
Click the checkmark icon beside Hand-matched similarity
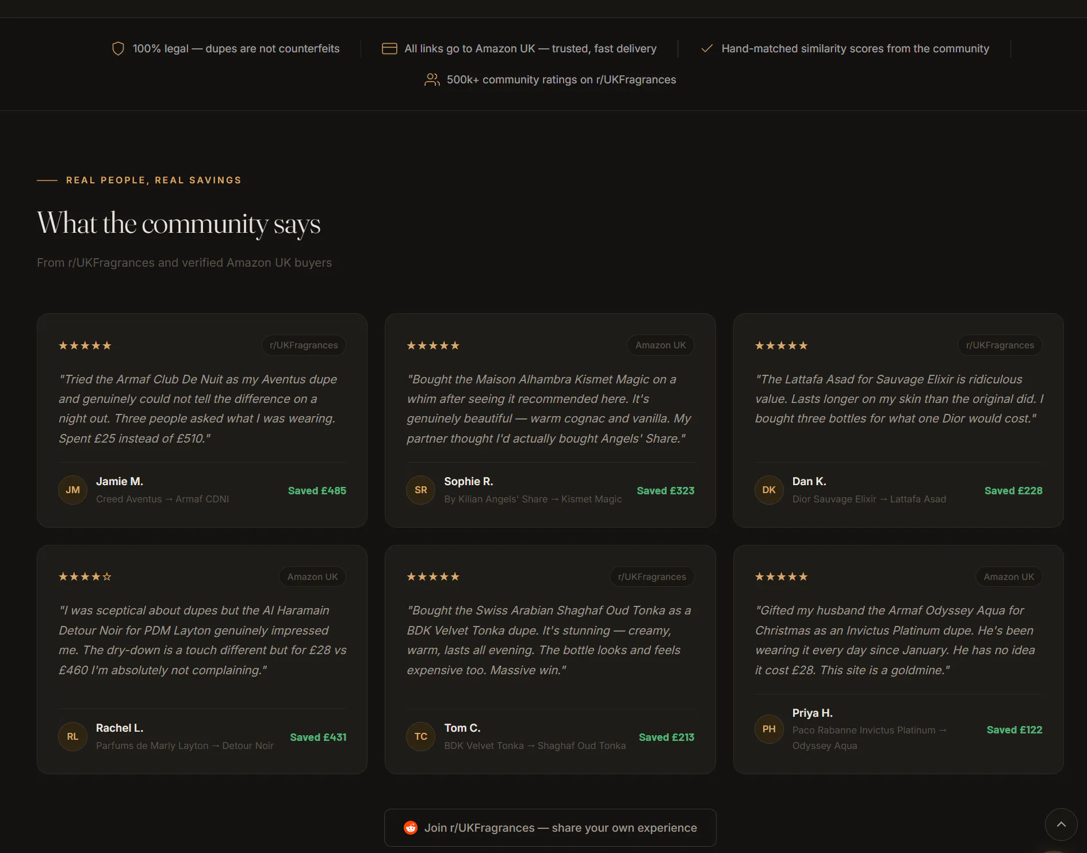pos(707,49)
